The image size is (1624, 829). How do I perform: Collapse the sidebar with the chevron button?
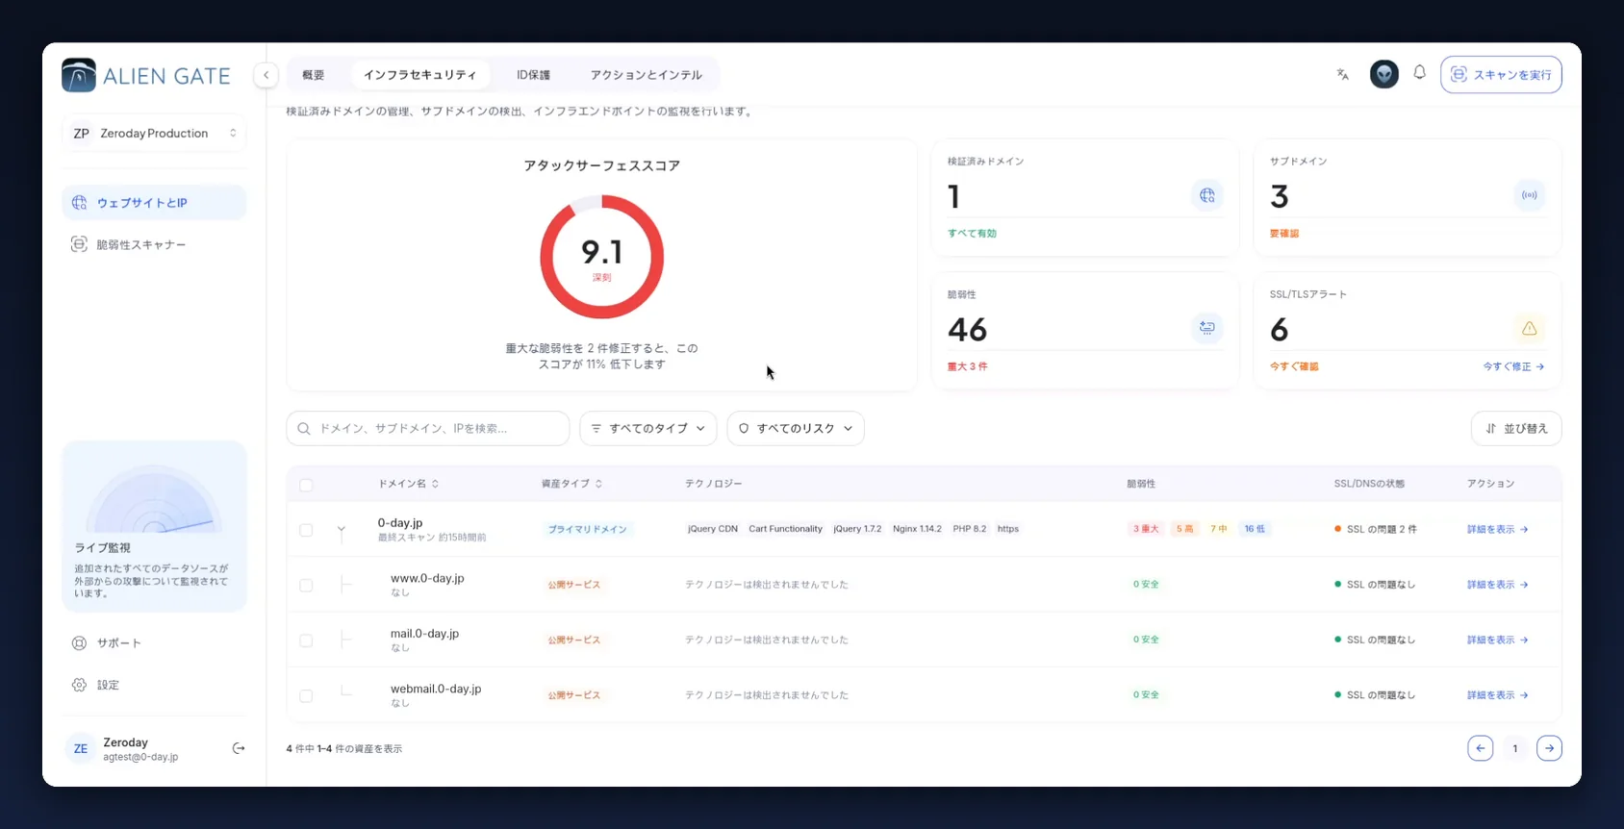[x=266, y=75]
